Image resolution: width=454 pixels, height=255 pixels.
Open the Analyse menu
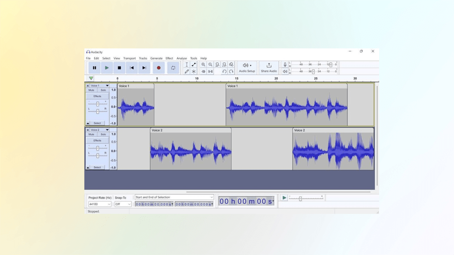coord(182,58)
